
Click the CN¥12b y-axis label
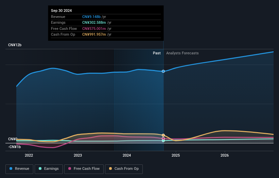click(15, 45)
